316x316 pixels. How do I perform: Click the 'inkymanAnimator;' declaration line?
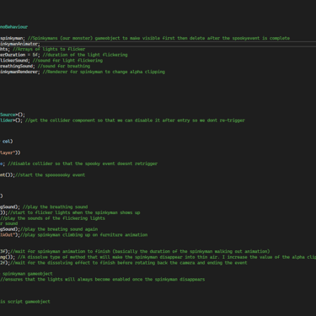(x=20, y=44)
